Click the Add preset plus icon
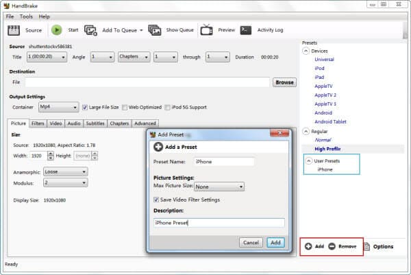The image size is (411, 275). (x=308, y=246)
